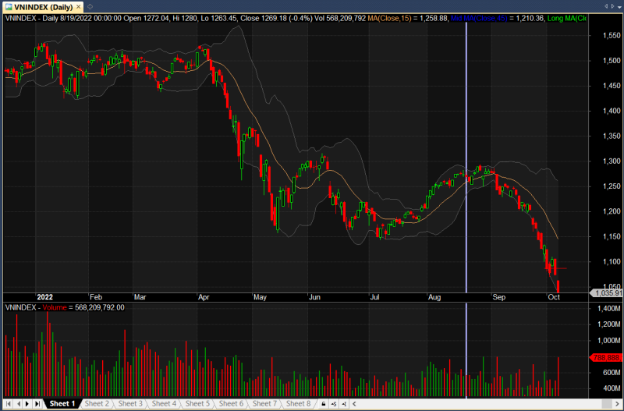The width and height of the screenshot is (624, 411).
Task: Click the 1,035.91 last price label
Action: [x=607, y=293]
